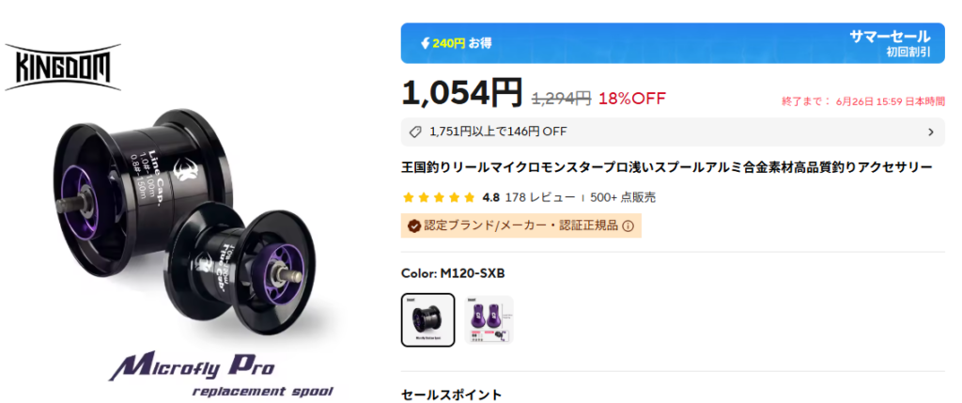Click the 認定ブランド/メーカー・認証正規品 badge text
The width and height of the screenshot is (962, 403).
coord(521,225)
